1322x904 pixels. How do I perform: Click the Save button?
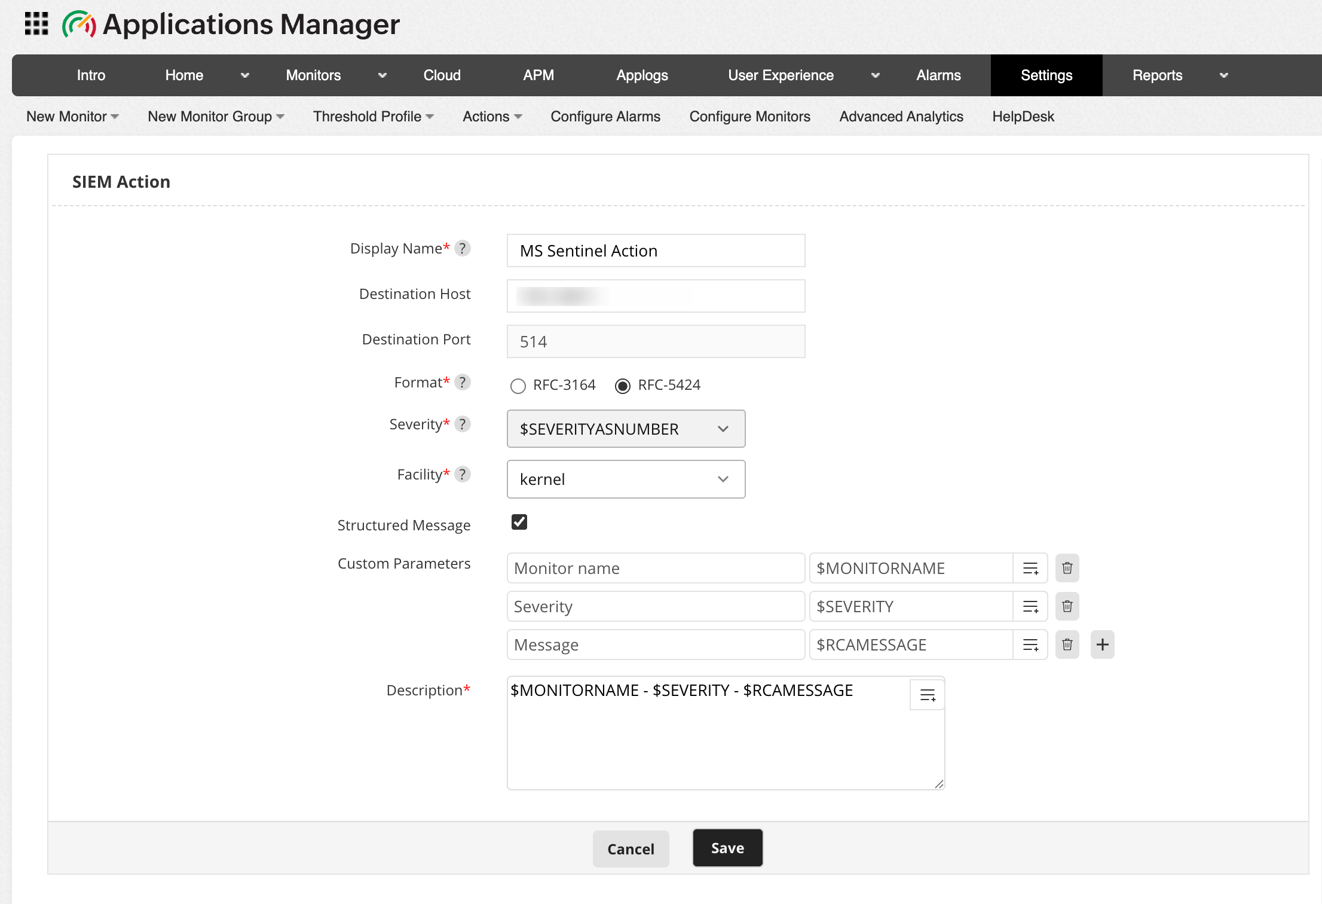(x=727, y=848)
